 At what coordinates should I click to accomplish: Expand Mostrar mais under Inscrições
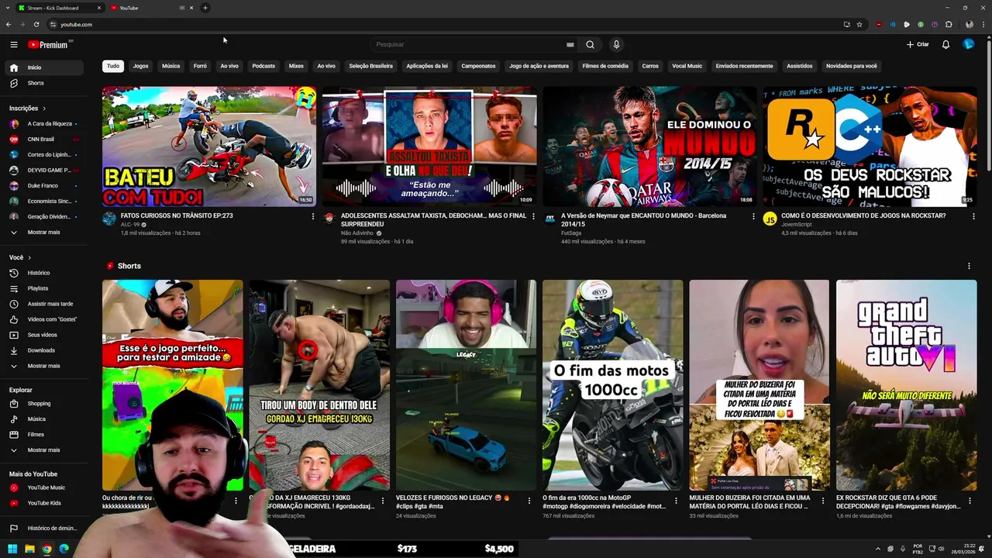tap(45, 232)
